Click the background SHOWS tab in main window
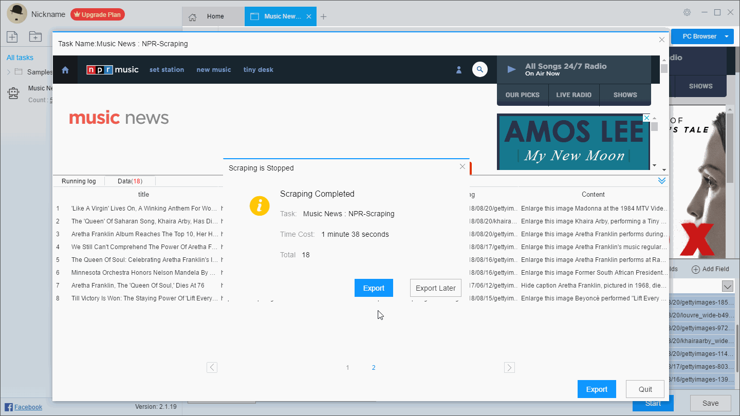Image resolution: width=740 pixels, height=416 pixels. [700, 86]
